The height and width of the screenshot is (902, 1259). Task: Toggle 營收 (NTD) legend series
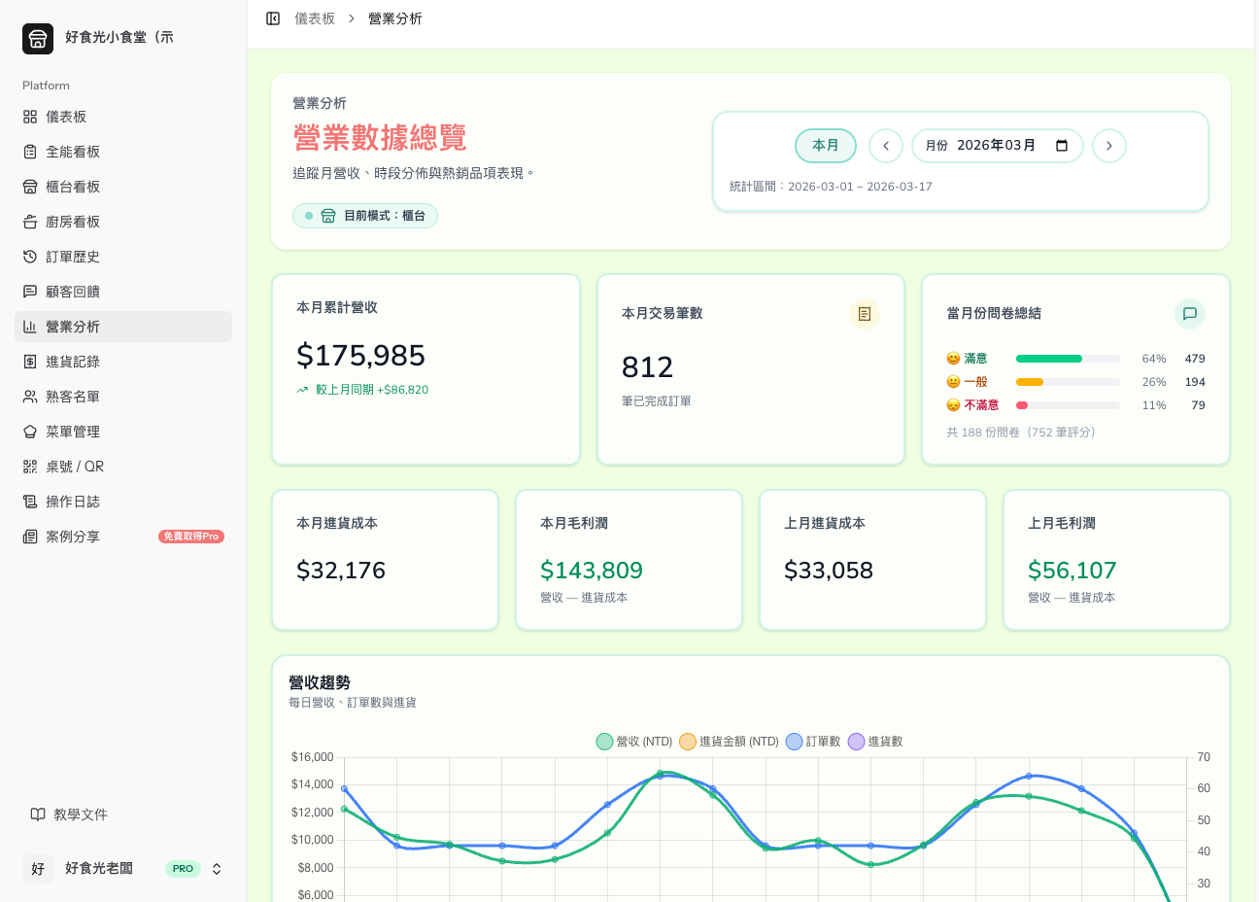click(x=634, y=742)
